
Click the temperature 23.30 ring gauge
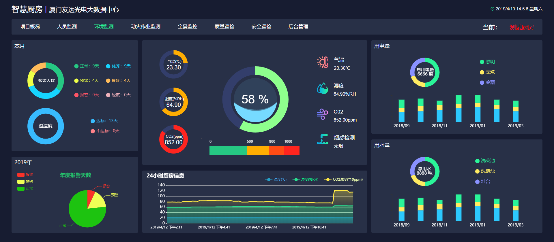click(x=173, y=65)
